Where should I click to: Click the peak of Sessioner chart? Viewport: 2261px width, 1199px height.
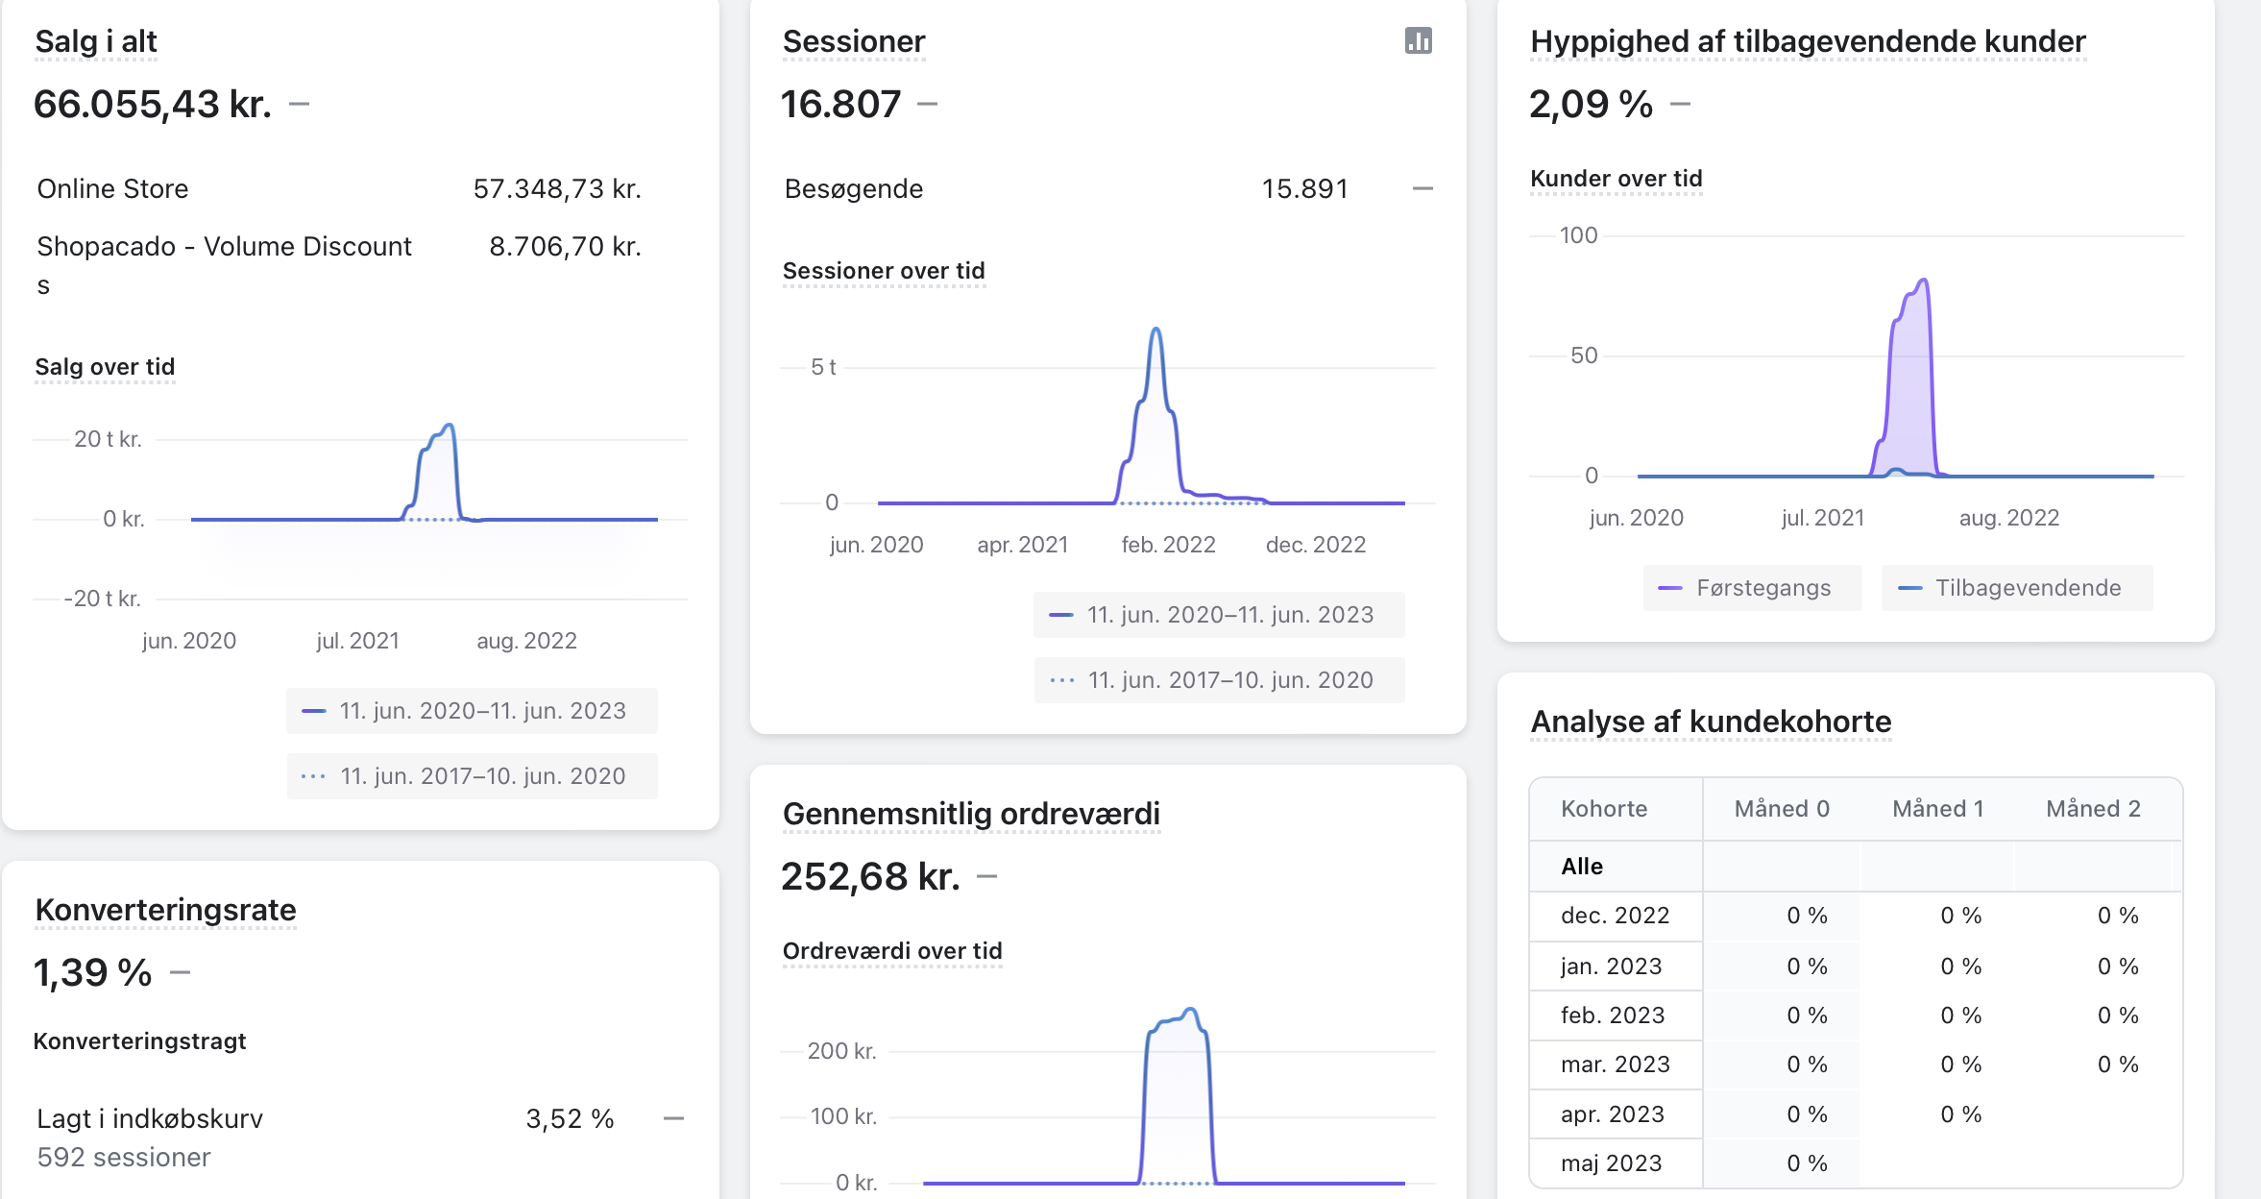(x=1155, y=330)
